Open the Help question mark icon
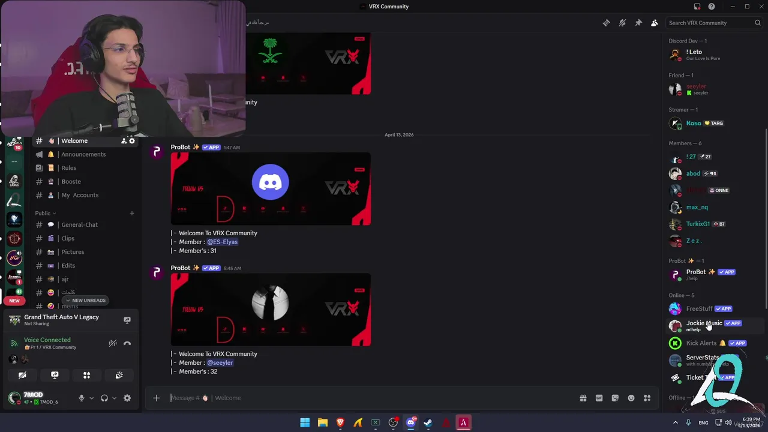The image size is (768, 432). [712, 7]
